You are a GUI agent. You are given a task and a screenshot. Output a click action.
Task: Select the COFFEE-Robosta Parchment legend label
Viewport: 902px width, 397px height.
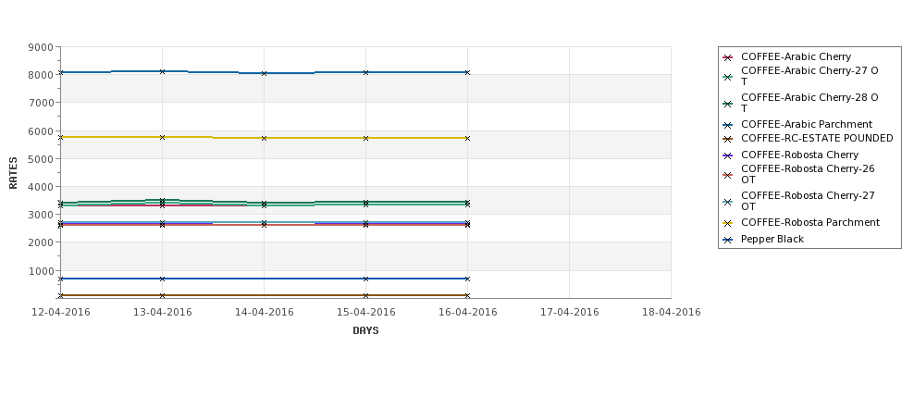tap(810, 223)
